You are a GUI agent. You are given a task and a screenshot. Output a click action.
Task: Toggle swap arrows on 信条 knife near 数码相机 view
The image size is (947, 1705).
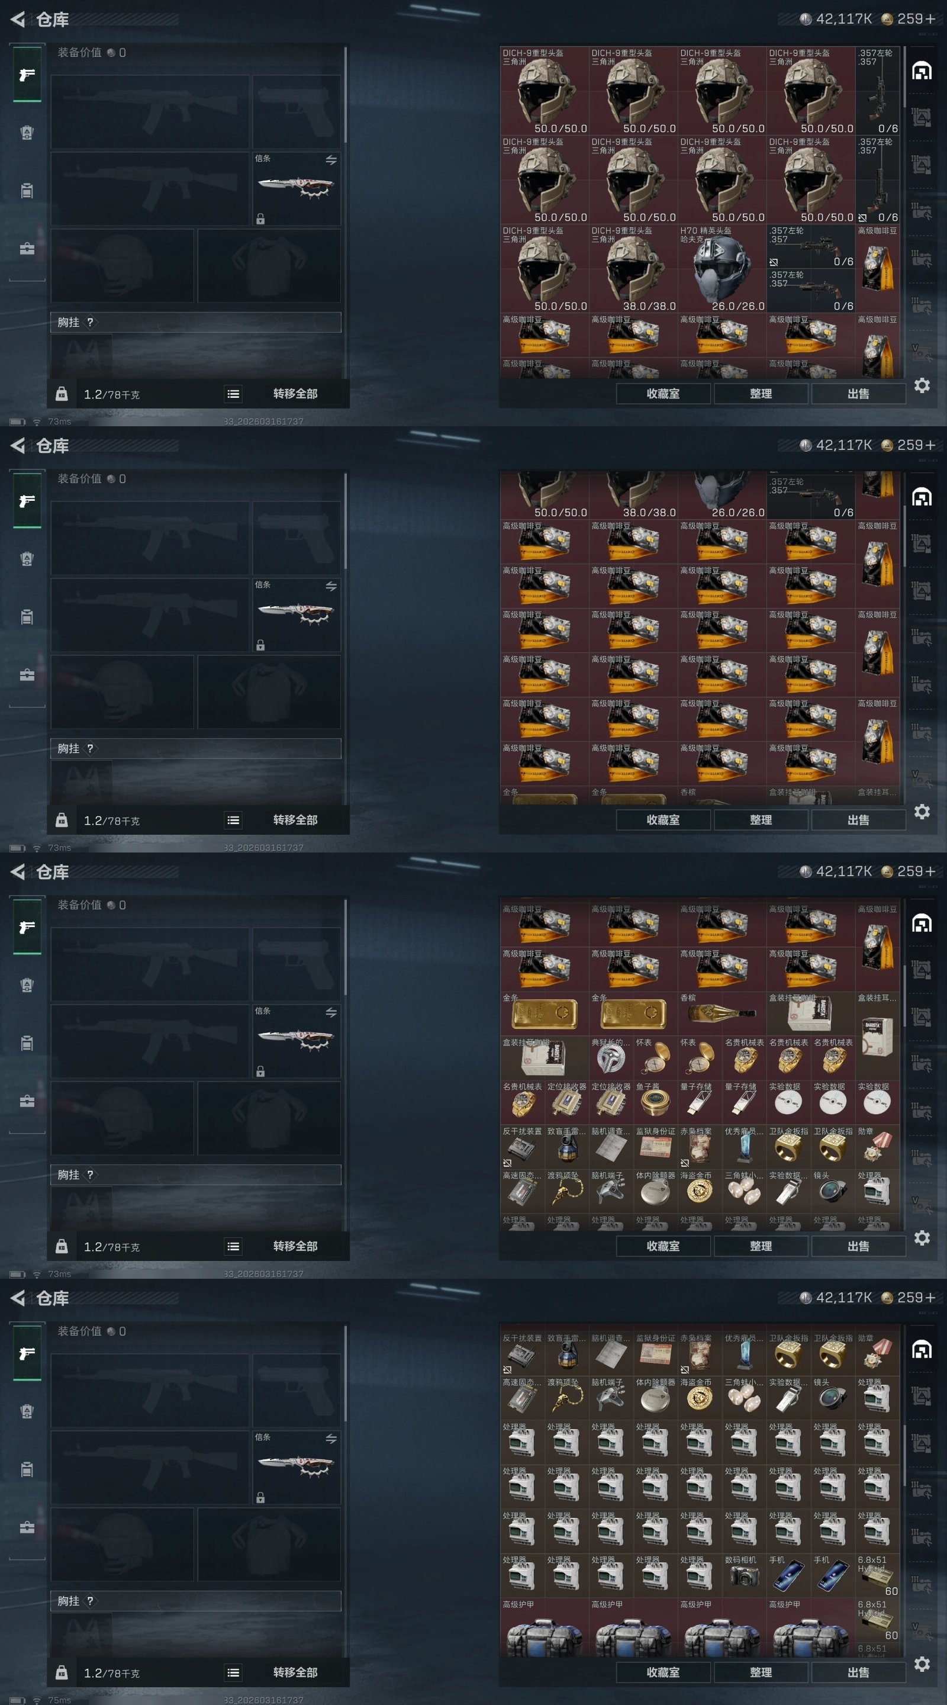pos(331,1438)
